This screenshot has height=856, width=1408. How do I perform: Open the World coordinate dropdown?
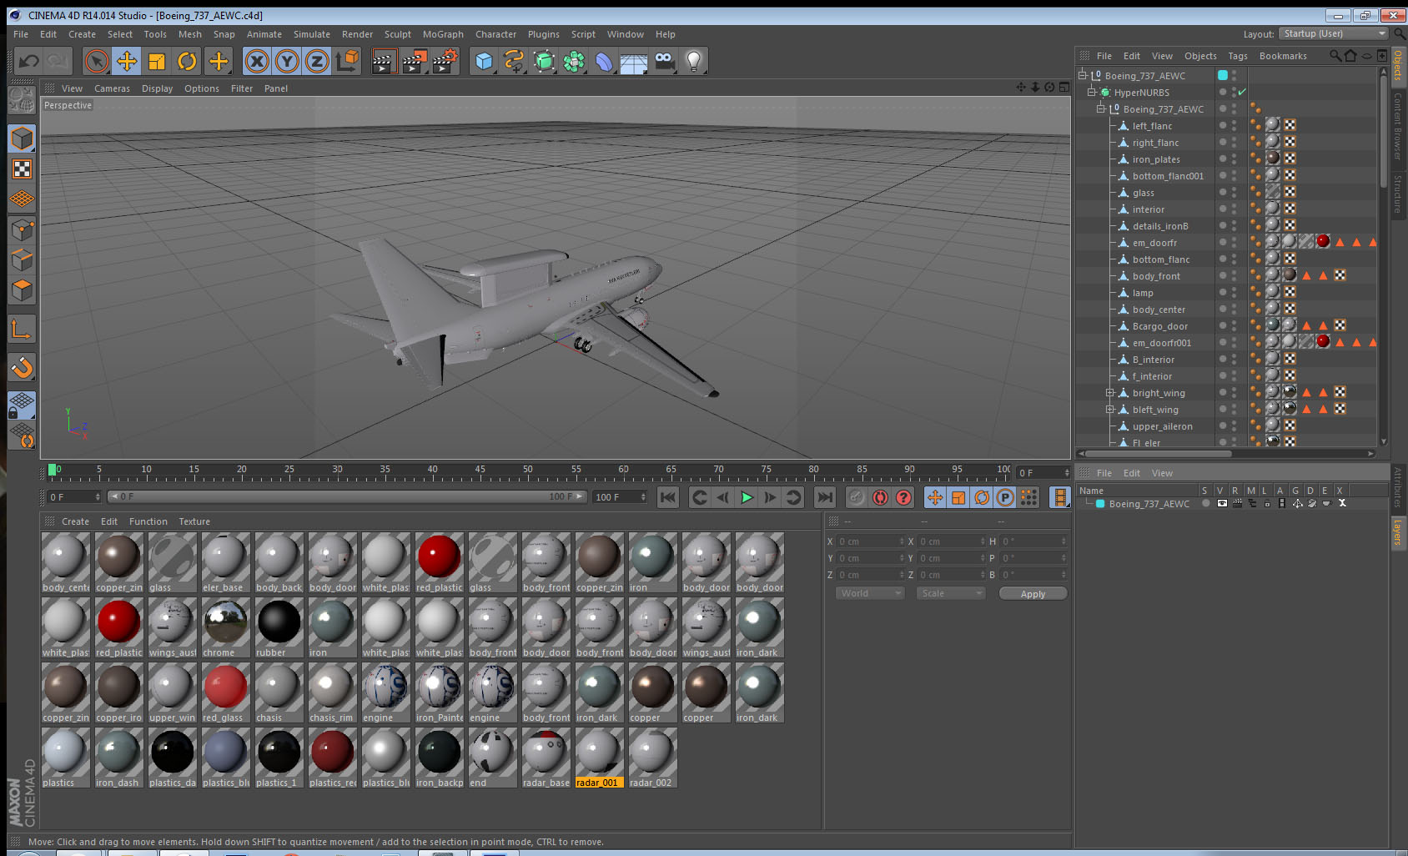pos(870,593)
